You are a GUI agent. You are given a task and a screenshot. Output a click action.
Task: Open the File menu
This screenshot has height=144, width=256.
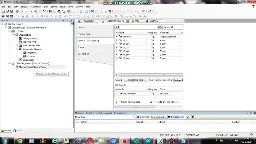(4, 6)
